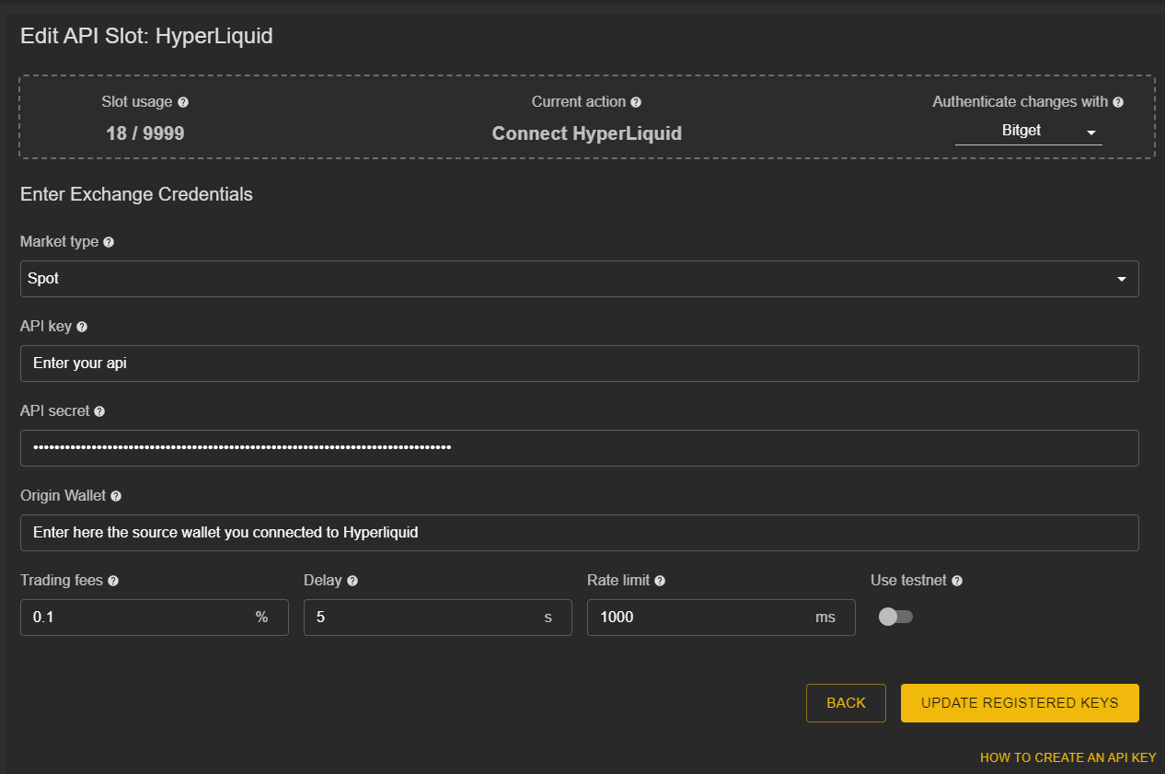Click the Use testnet help icon

pos(957,581)
